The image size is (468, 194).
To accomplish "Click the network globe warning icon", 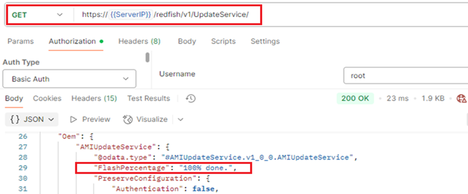I will (x=462, y=99).
